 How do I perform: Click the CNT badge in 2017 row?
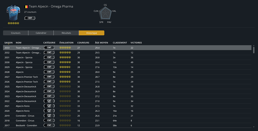click(x=49, y=125)
